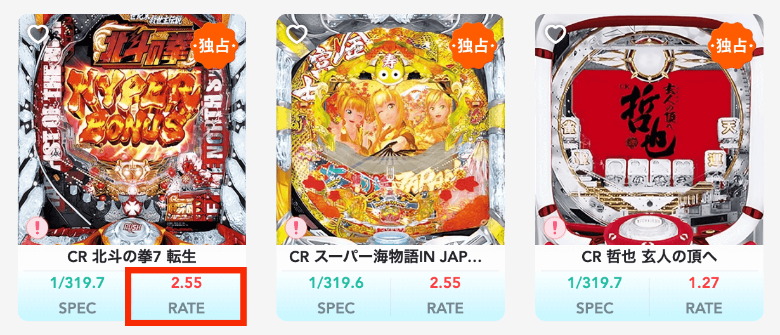The image size is (780, 335).
Task: Select the red 哲也 machine image
Action: coord(649,129)
